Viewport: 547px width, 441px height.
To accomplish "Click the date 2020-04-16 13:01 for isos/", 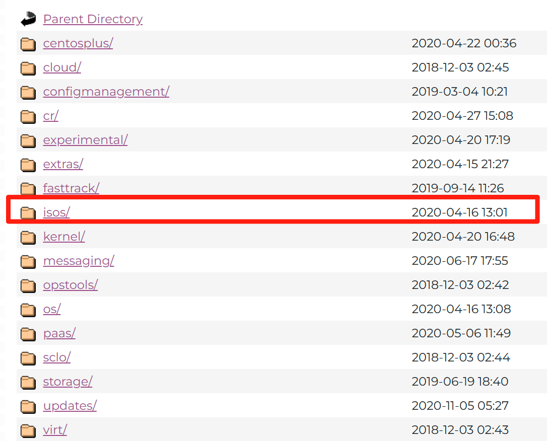I will pyautogui.click(x=460, y=212).
